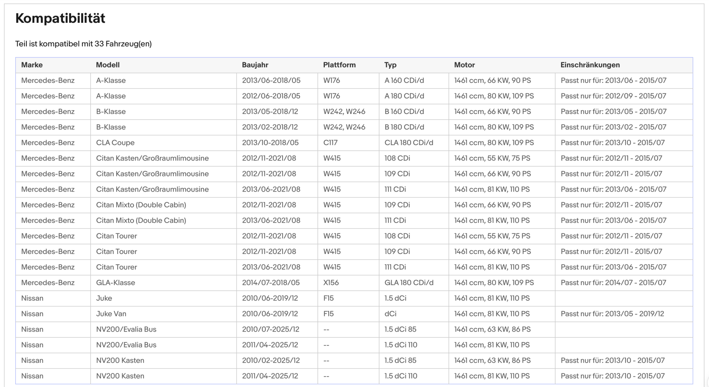Click 'Passt nur für: 2013/05 - 2019/12' restriction
Screen dimensions: 709x387
612,314
